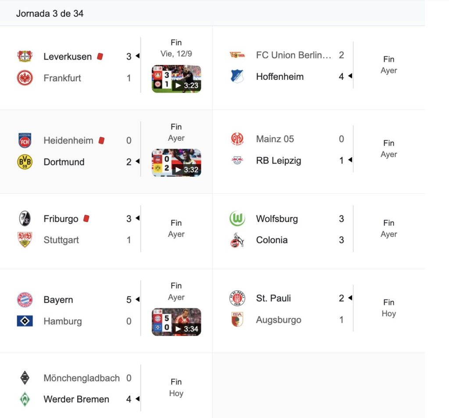Click the Hoffenheim team crest
This screenshot has width=449, height=418.
(237, 76)
